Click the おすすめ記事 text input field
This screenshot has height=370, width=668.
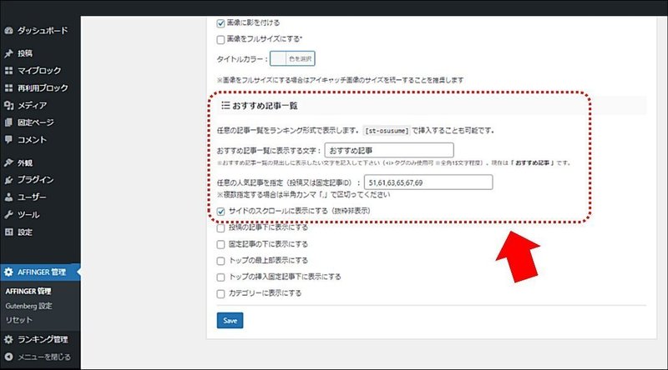[389, 150]
